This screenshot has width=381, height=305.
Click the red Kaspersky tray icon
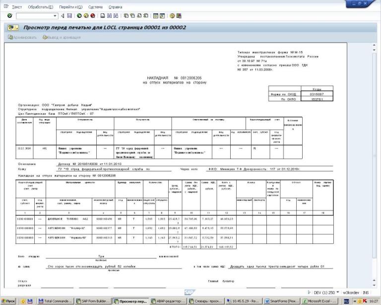(x=365, y=302)
